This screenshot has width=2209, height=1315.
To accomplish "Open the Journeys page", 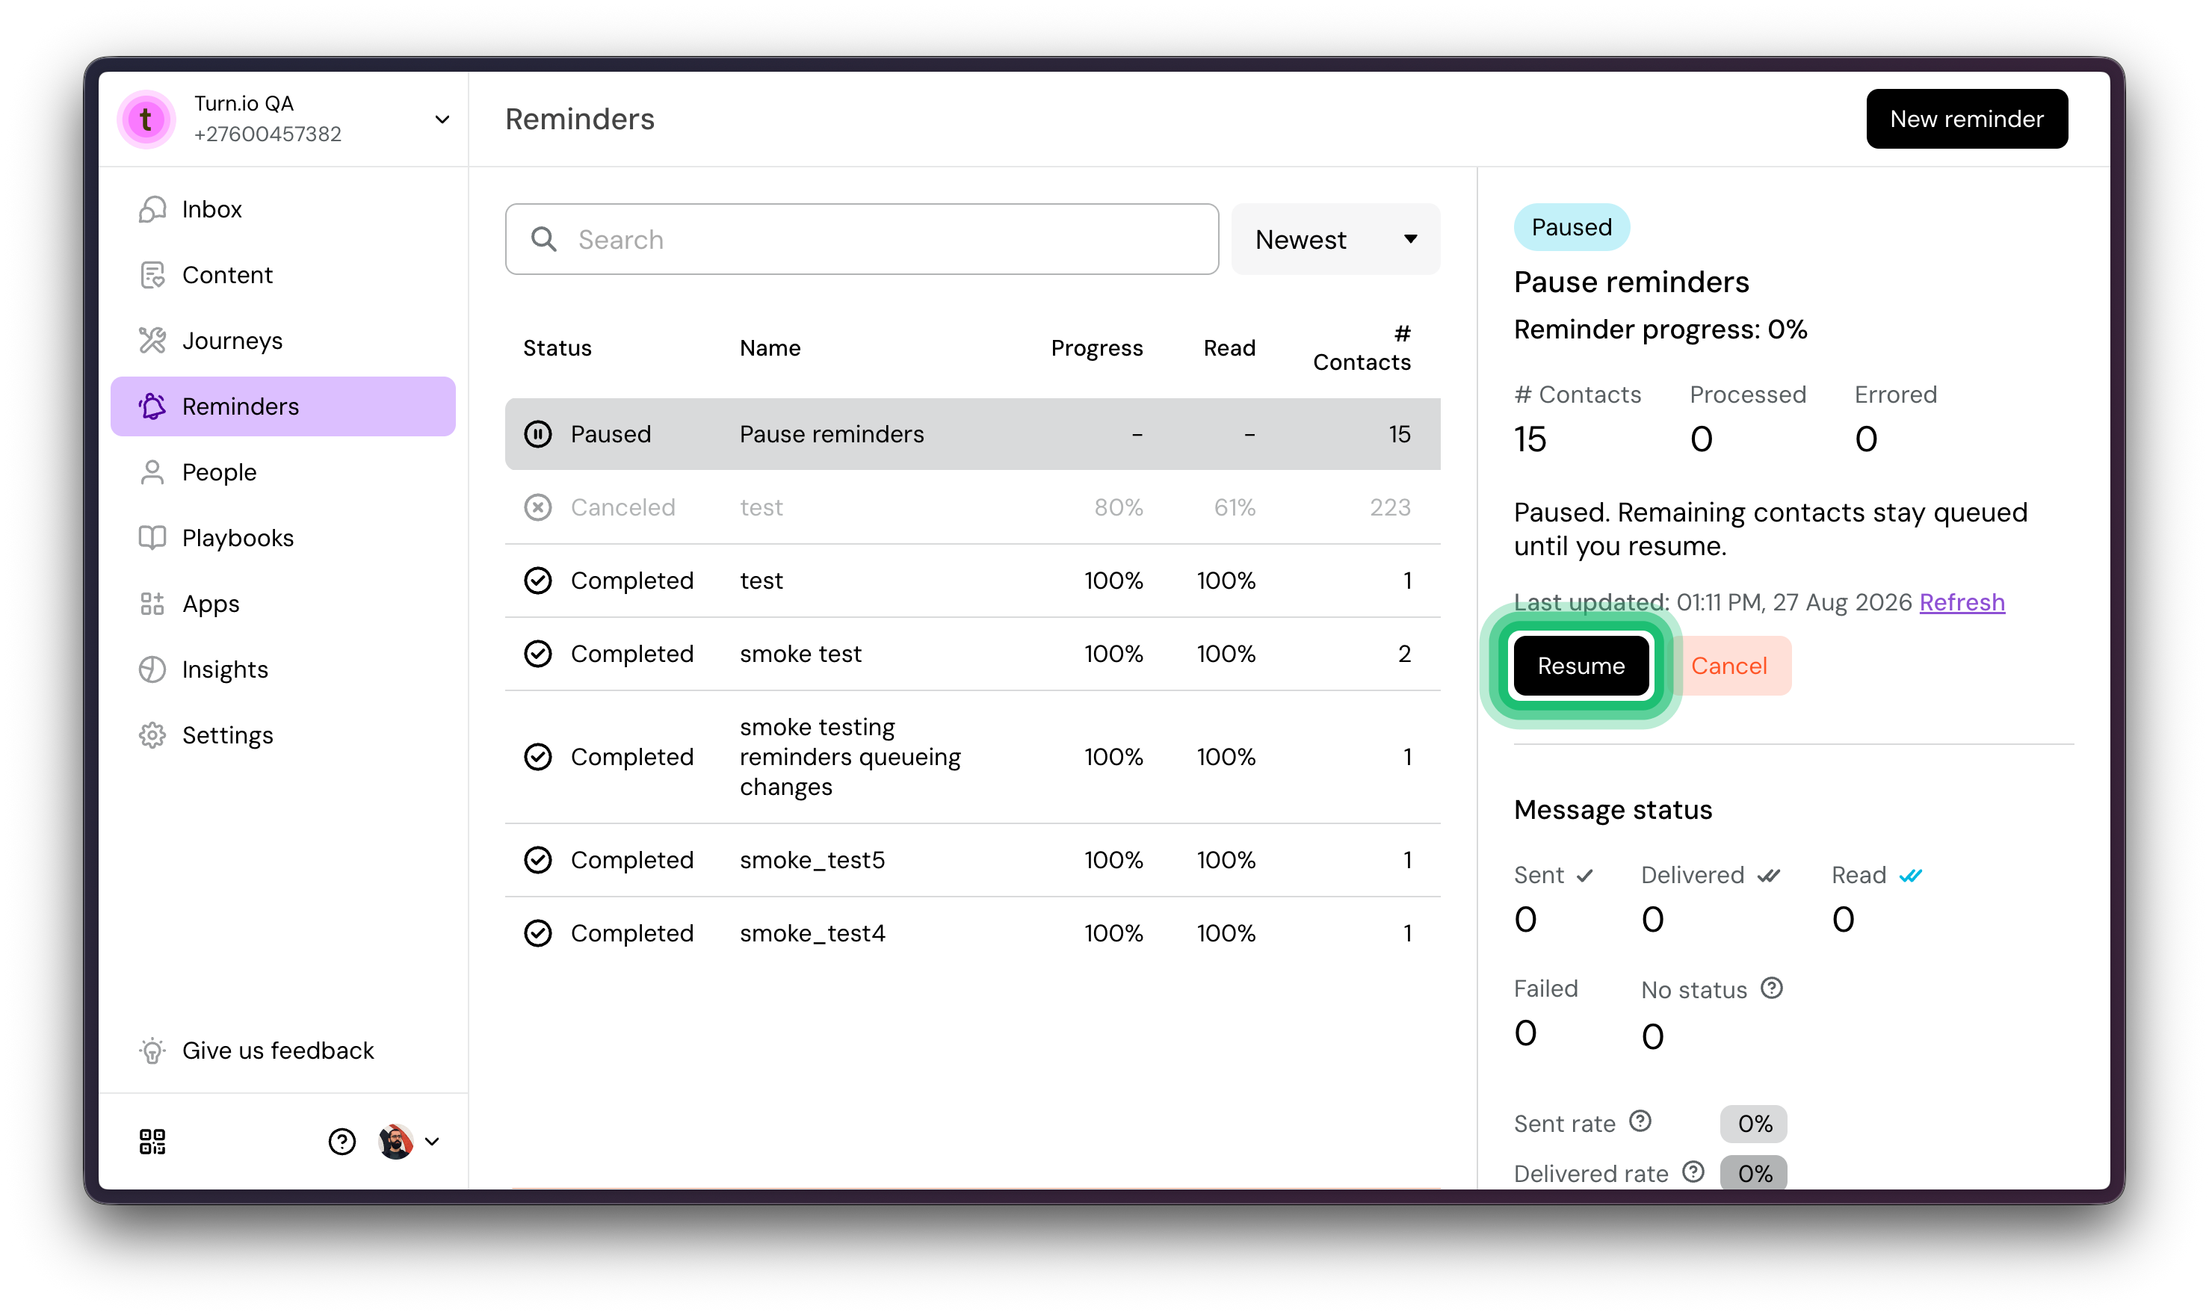I will (282, 340).
